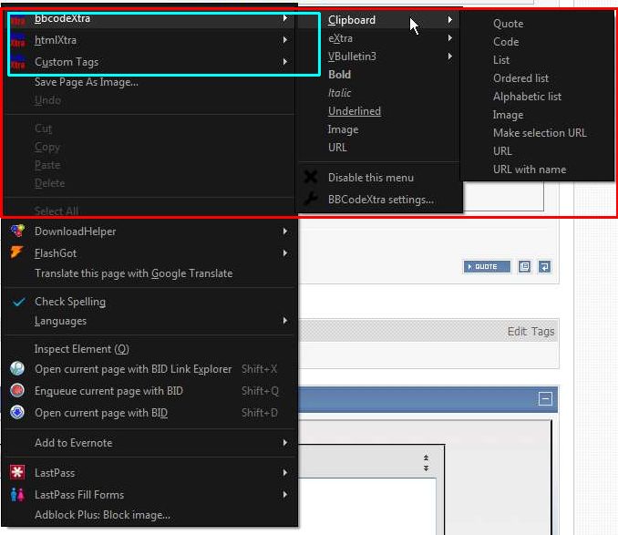Viewport: 618px width, 535px height.
Task: Click the LastPass red asterisk icon
Action: click(17, 472)
